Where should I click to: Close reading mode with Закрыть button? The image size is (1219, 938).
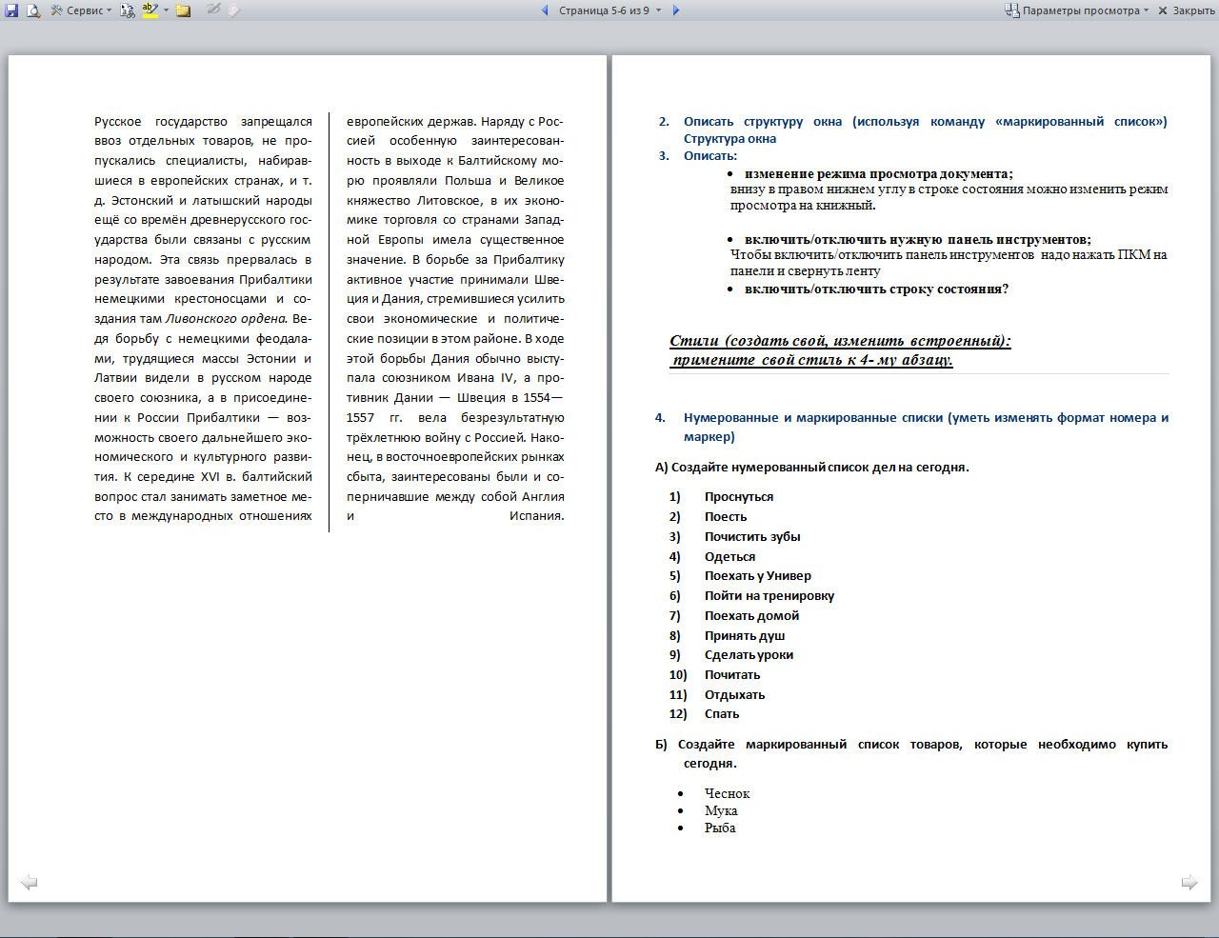point(1187,10)
